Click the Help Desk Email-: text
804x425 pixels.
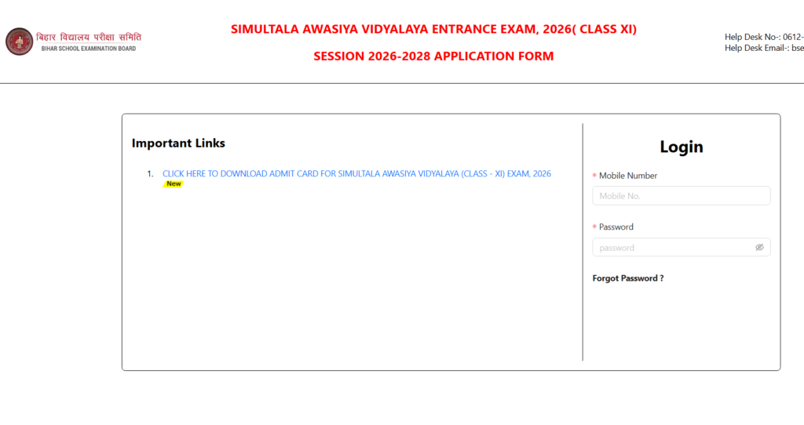tap(764, 48)
